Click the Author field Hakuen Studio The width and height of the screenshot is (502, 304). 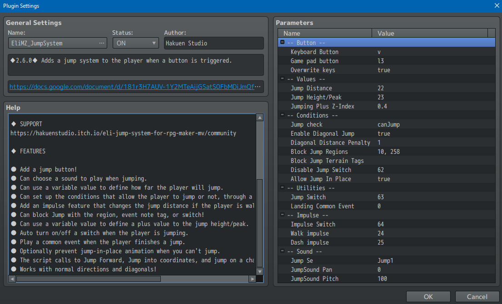pos(214,43)
